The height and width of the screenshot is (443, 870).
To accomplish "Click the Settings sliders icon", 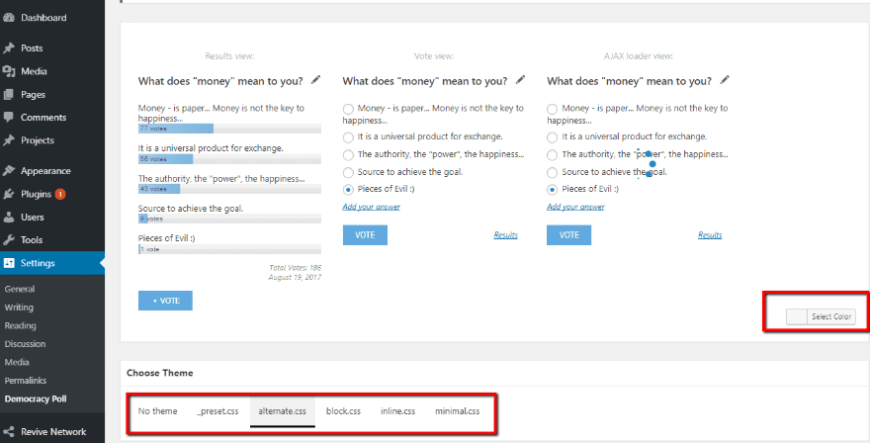I will (x=8, y=263).
